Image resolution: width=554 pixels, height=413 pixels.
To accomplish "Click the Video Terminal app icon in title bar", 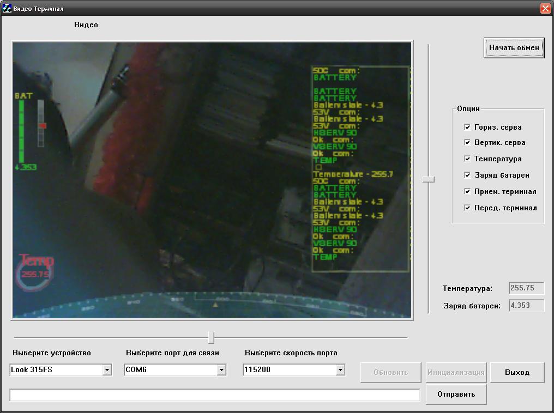I will (x=7, y=8).
